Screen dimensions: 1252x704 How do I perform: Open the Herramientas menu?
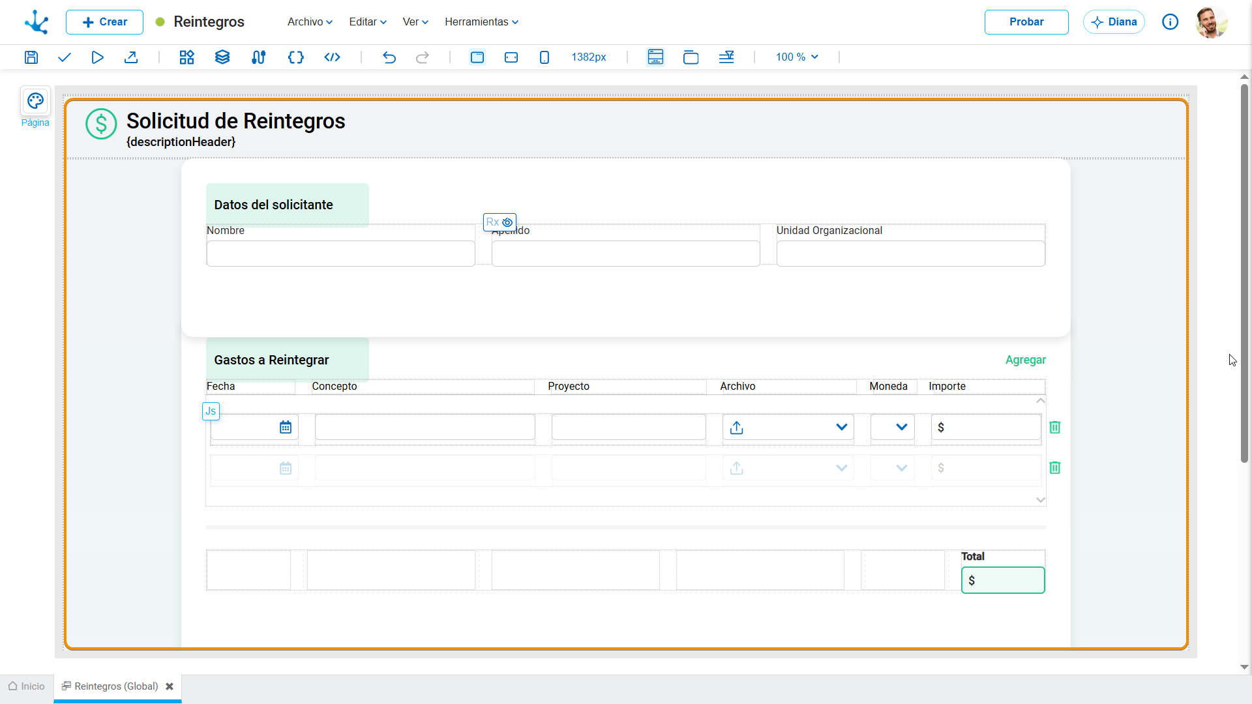(x=482, y=22)
